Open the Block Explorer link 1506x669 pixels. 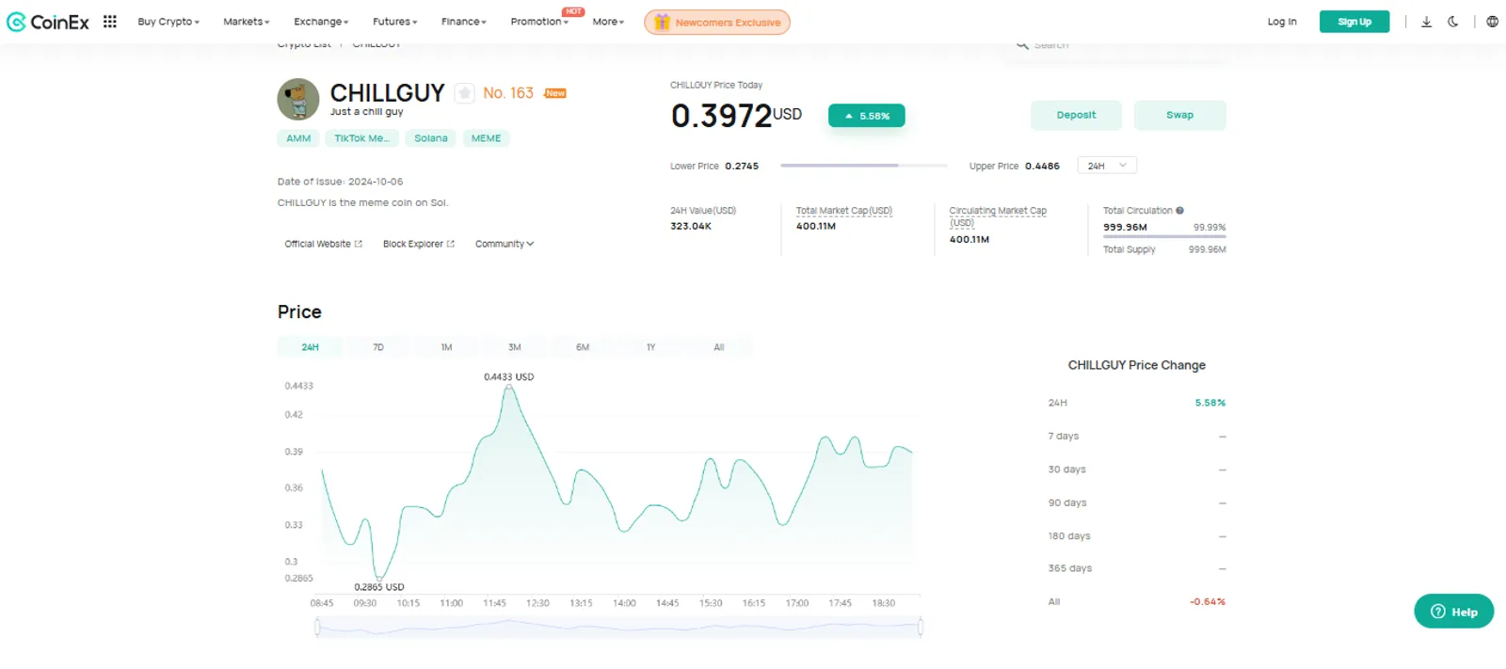(419, 244)
